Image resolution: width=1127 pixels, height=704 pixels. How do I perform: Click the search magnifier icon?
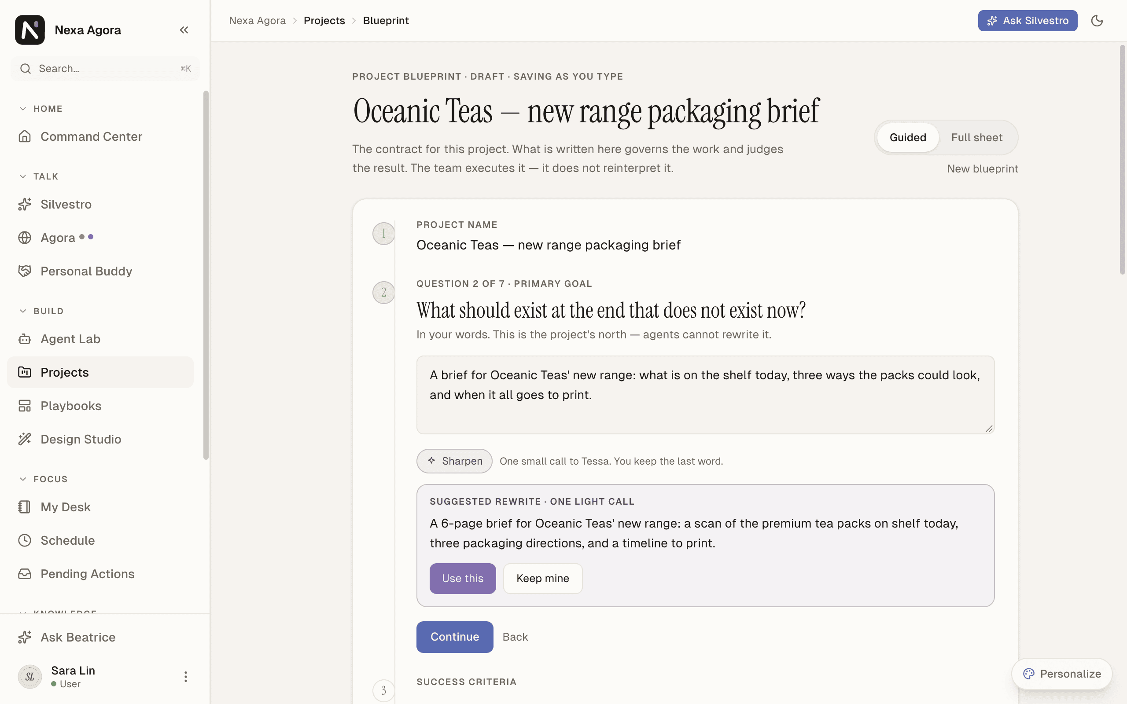click(26, 69)
